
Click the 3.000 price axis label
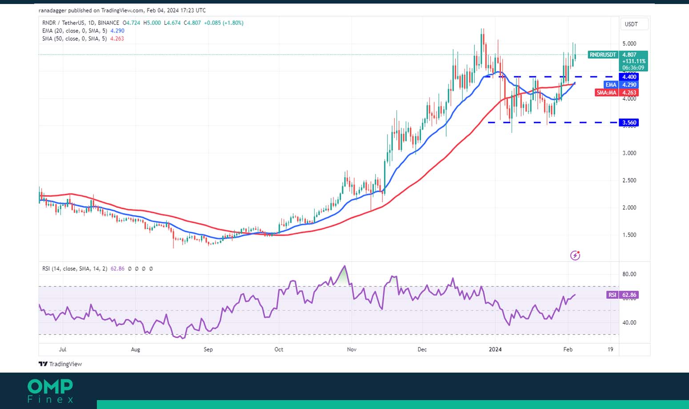click(x=629, y=153)
